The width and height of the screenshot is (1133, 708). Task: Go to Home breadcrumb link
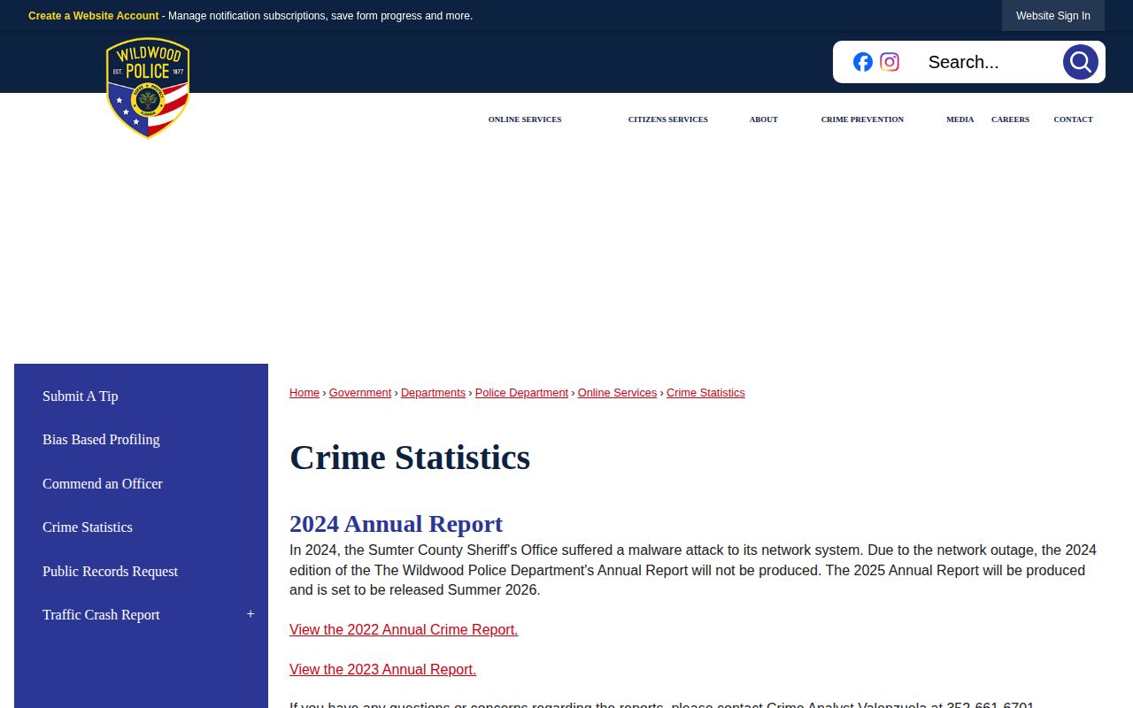coord(304,393)
